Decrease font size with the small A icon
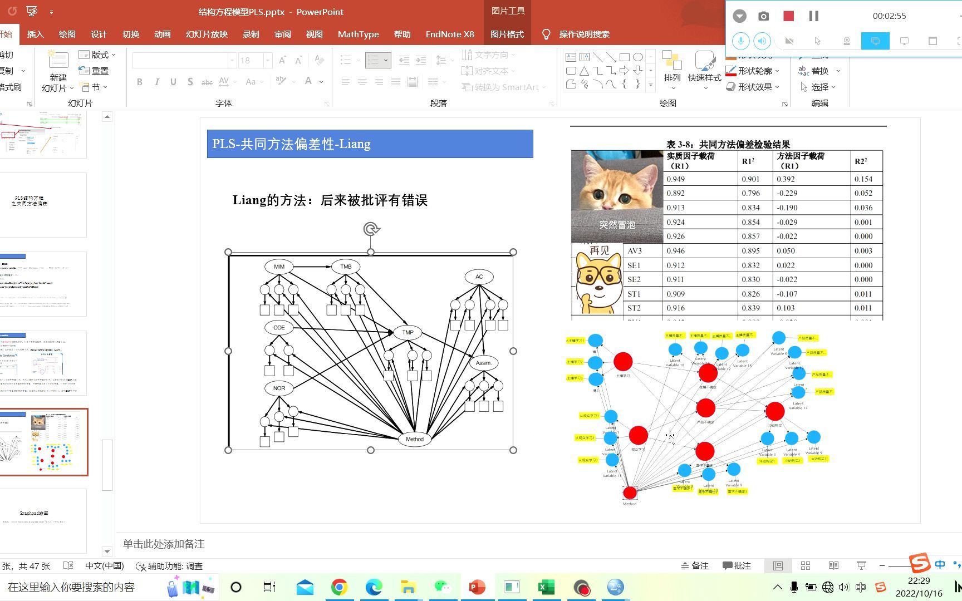962x601 pixels. pyautogui.click(x=298, y=60)
